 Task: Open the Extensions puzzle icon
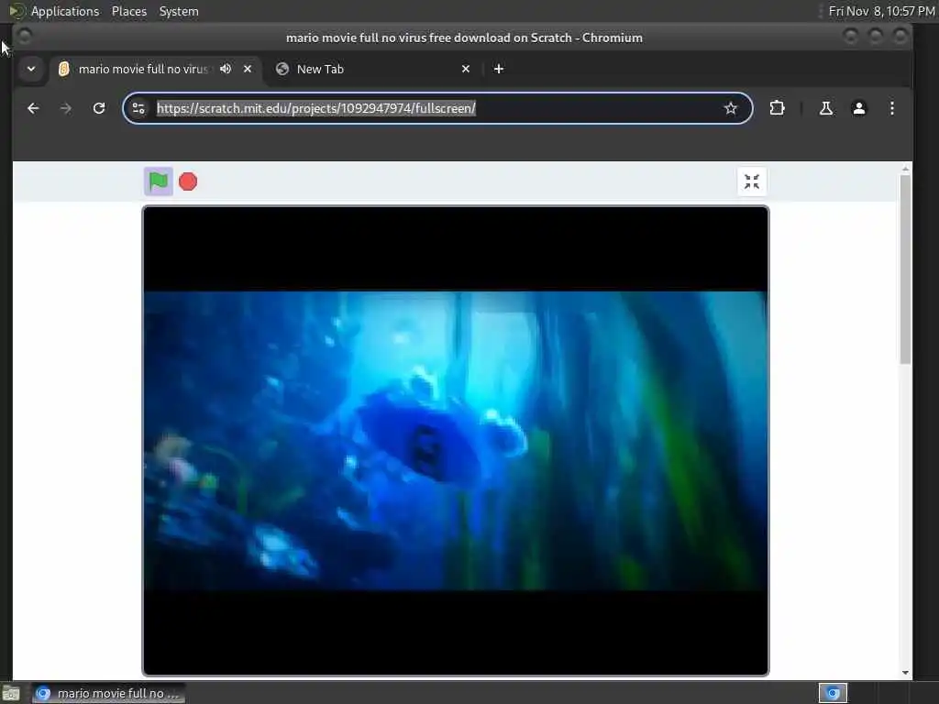777,108
